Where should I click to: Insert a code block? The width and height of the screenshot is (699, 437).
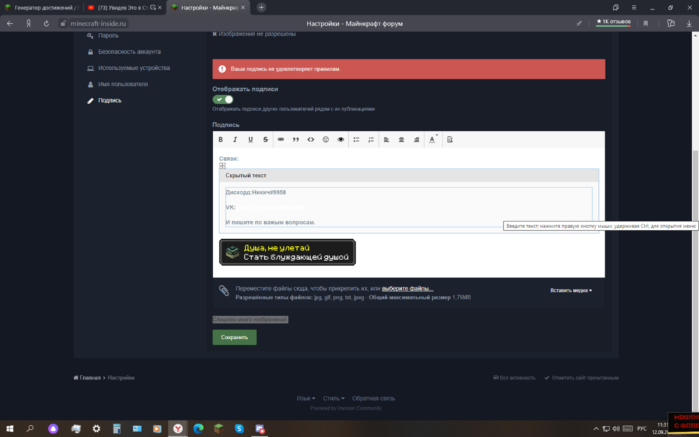(x=311, y=140)
